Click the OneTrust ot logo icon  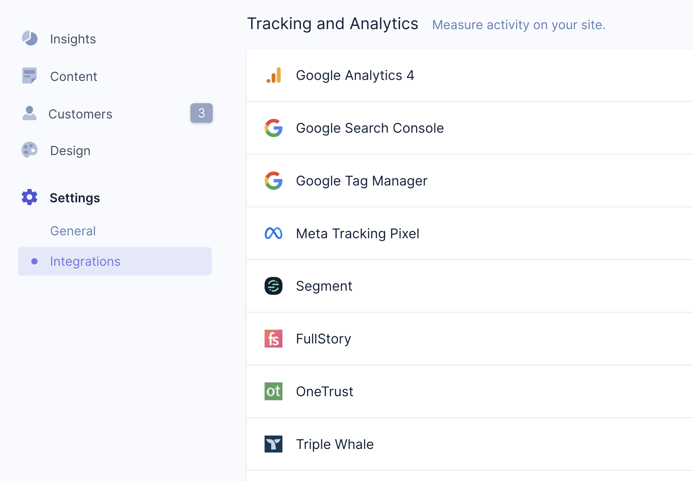274,391
